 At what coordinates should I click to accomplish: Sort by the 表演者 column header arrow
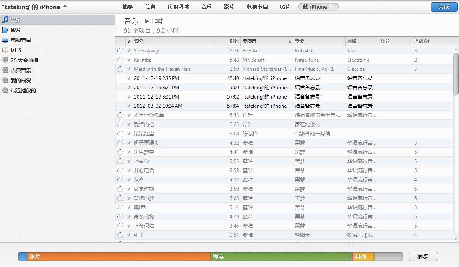[x=289, y=41]
